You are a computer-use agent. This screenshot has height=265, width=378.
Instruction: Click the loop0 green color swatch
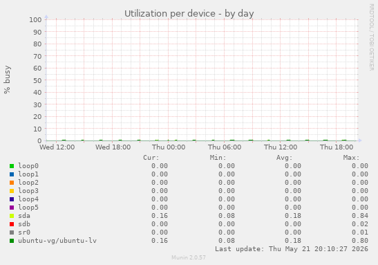tap(12, 166)
